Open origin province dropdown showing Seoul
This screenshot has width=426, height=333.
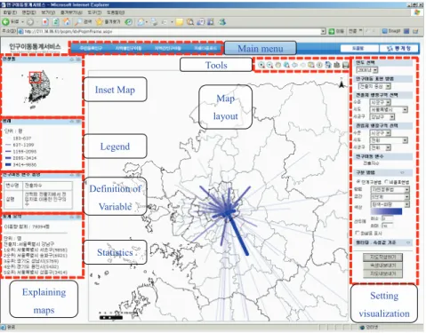[x=389, y=109]
